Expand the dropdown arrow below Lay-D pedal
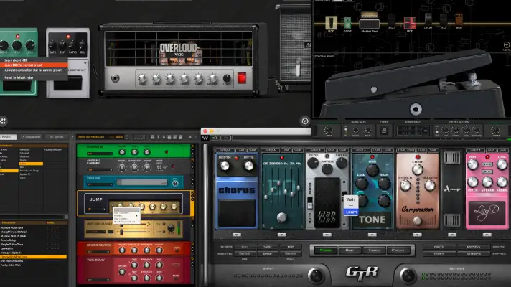511x287 pixels. [x=487, y=235]
